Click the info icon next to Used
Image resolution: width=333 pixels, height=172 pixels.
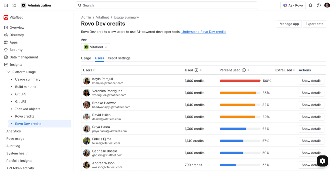(x=196, y=70)
